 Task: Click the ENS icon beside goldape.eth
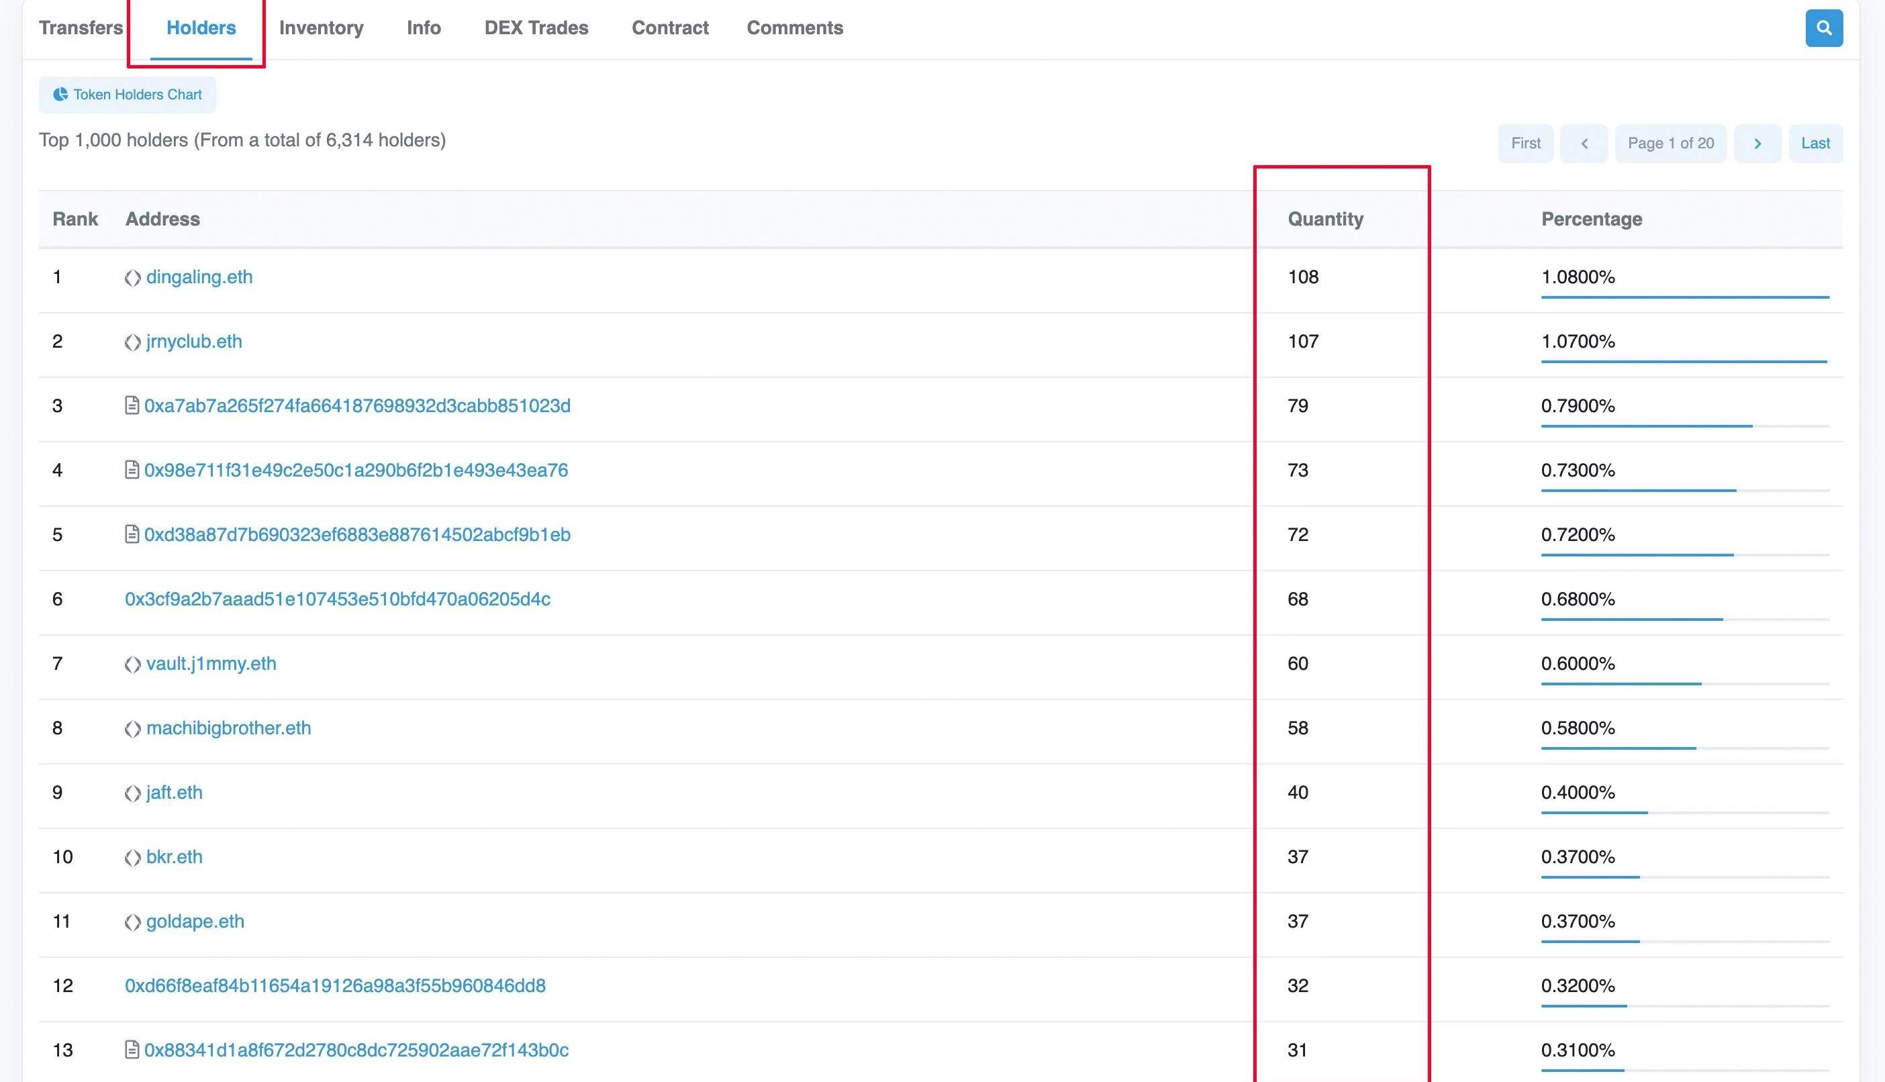click(132, 922)
